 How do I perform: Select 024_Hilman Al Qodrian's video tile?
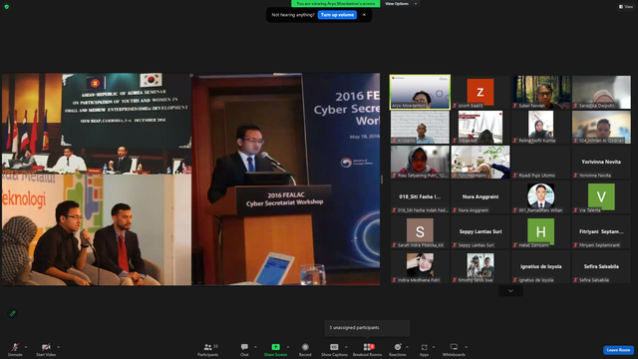[x=601, y=127]
